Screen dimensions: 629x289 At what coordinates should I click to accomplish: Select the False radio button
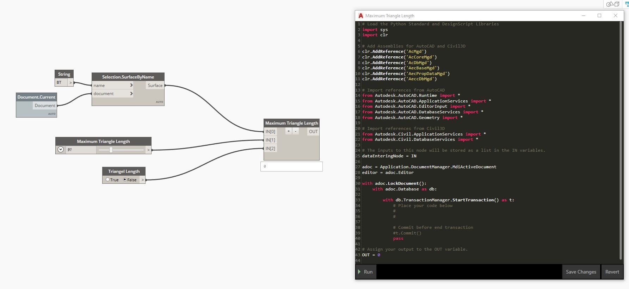coord(125,180)
